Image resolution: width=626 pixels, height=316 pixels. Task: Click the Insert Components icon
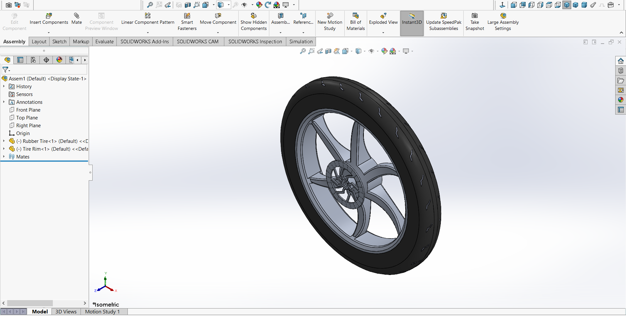click(x=49, y=16)
